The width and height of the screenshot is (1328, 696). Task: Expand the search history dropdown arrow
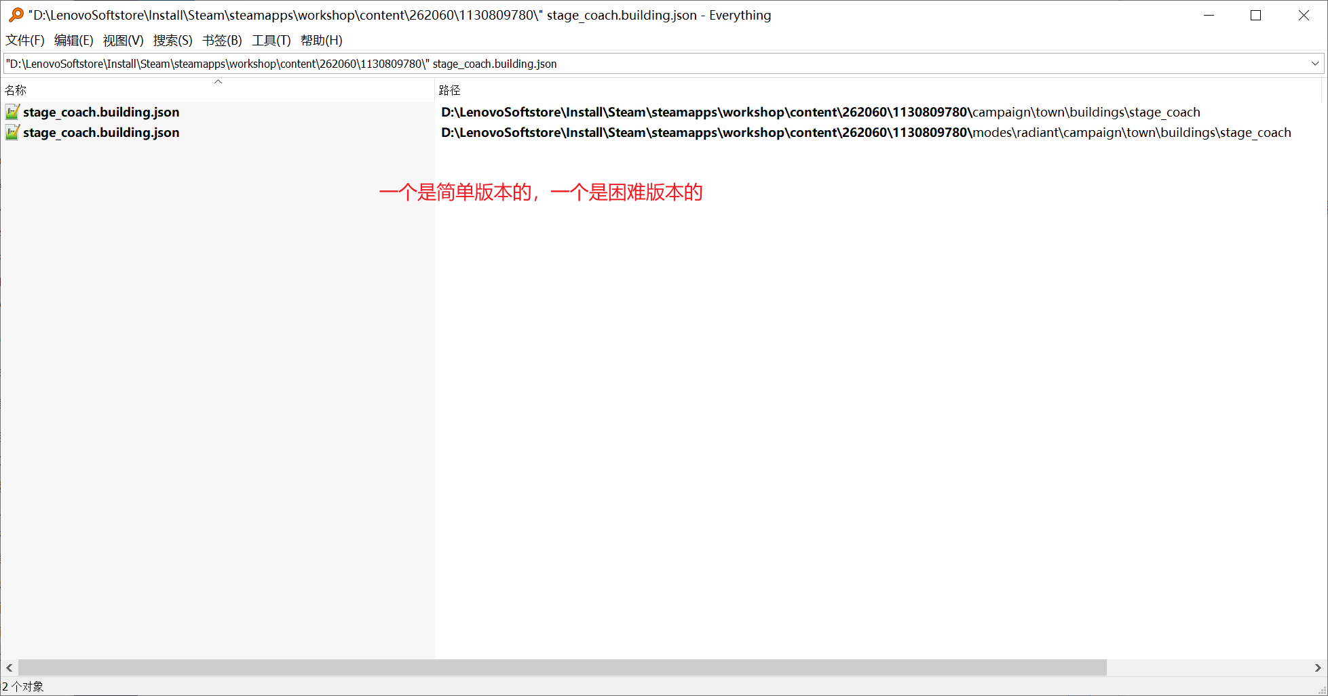[x=1315, y=64]
